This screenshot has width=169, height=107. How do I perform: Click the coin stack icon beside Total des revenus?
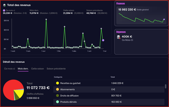point(4,5)
